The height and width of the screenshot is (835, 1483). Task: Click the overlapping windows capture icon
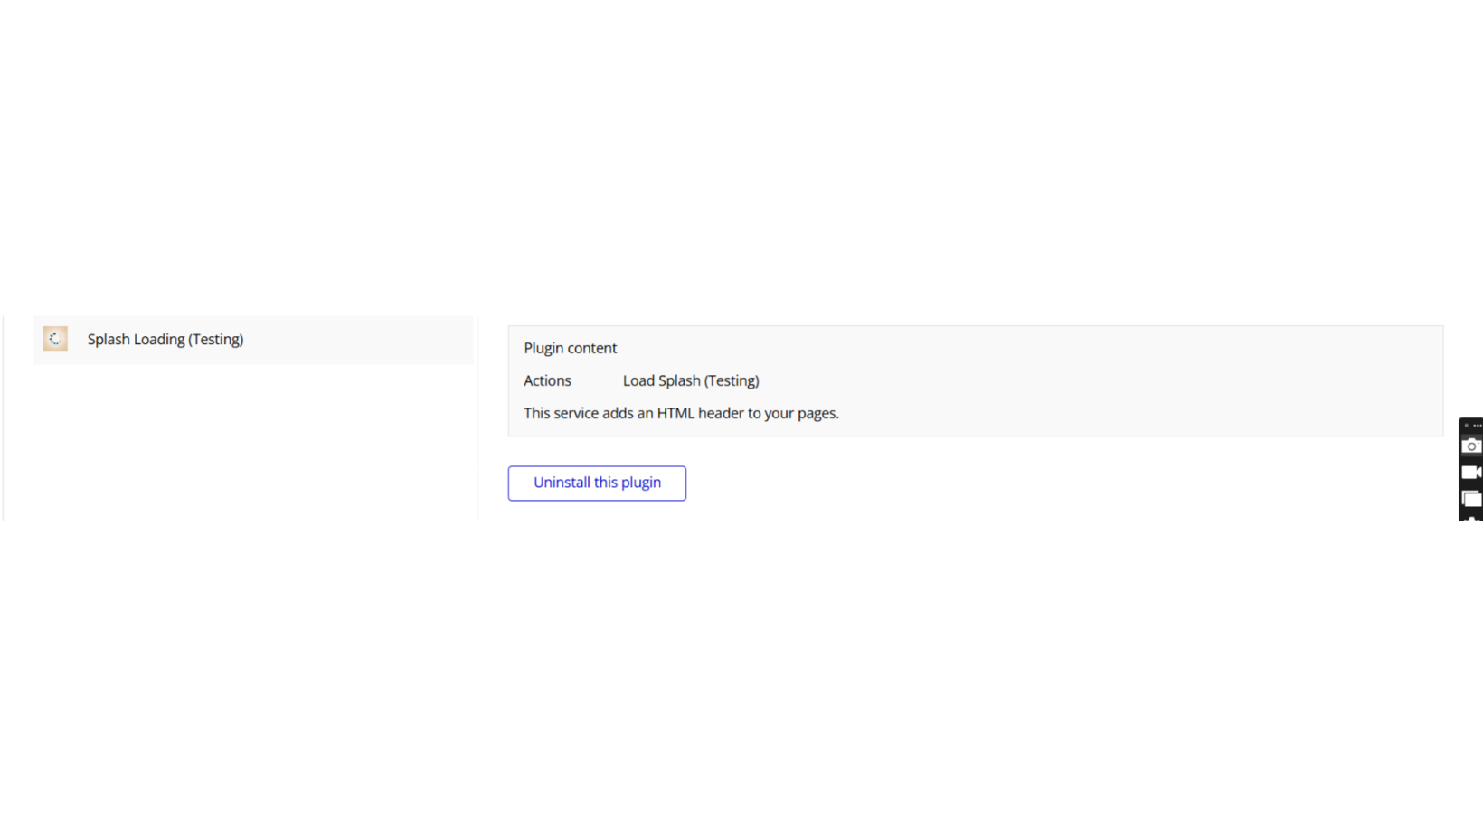(1471, 499)
